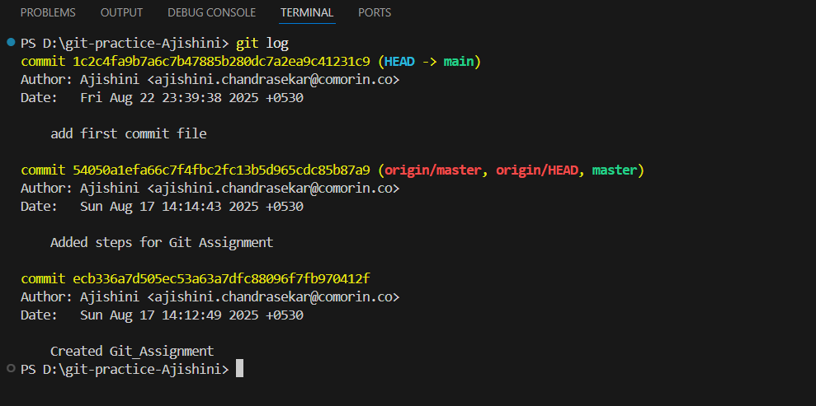Click author email in the newest commit
The height and width of the screenshot is (406, 816).
[273, 79]
